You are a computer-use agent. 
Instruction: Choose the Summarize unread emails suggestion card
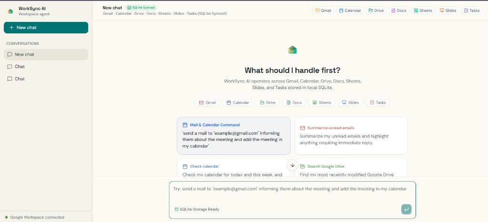[351, 136]
